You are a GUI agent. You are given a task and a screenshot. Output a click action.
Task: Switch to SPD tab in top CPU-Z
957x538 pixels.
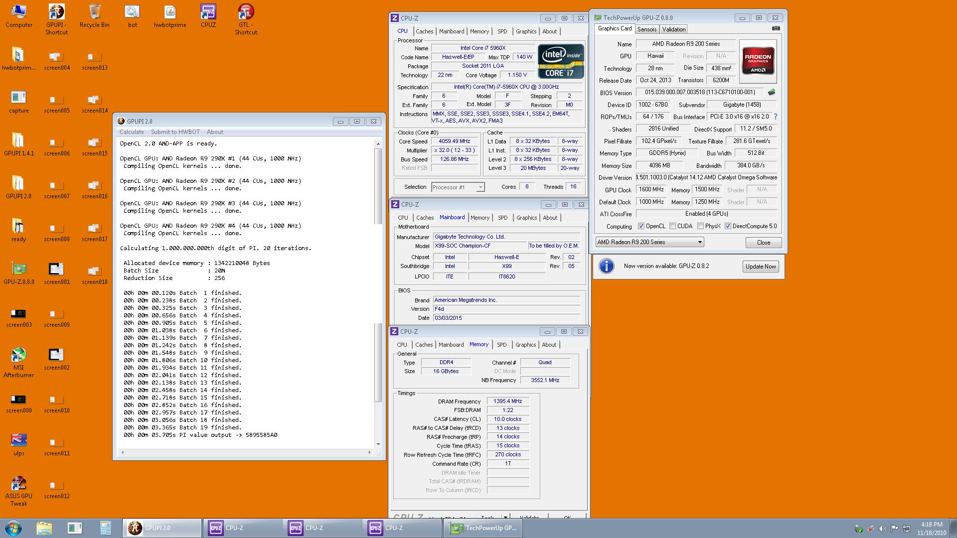click(x=502, y=31)
